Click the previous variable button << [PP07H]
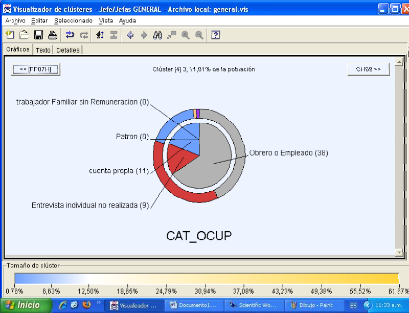 point(35,70)
